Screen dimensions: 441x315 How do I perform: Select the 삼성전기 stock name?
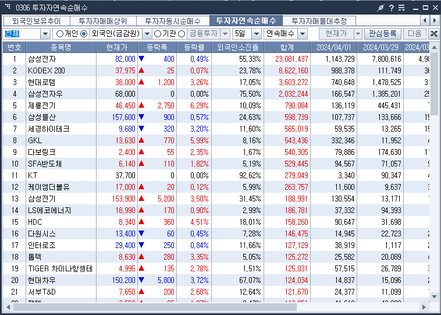coord(42,199)
